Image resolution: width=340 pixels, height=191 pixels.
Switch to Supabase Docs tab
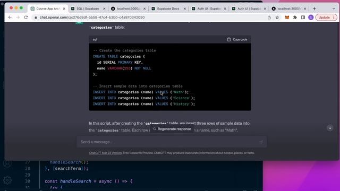click(x=168, y=8)
